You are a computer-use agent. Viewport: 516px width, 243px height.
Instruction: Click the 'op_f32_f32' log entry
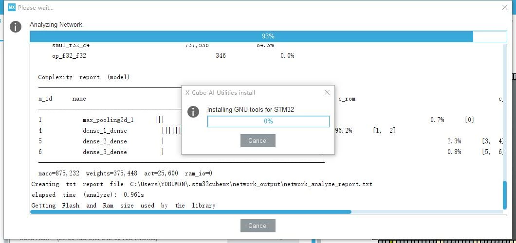(69, 56)
